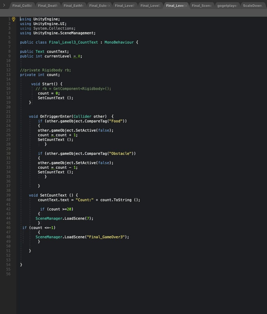Switch to the Final_Collid tab
The width and height of the screenshot is (267, 314).
[x=22, y=6]
